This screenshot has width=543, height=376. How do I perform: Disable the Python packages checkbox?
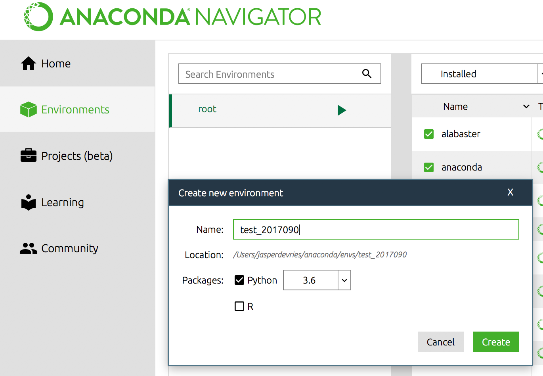pyautogui.click(x=239, y=280)
